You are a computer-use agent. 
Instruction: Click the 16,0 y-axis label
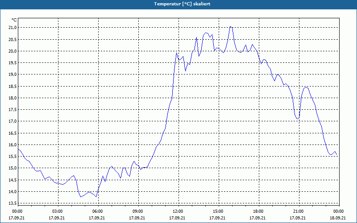(x=13, y=145)
